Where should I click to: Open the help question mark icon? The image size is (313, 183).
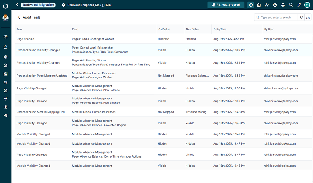pyautogui.click(x=275, y=5)
